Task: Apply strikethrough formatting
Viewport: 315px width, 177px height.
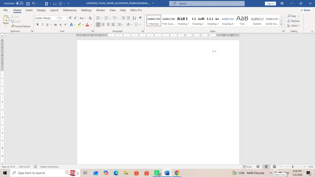Action: coord(55,25)
